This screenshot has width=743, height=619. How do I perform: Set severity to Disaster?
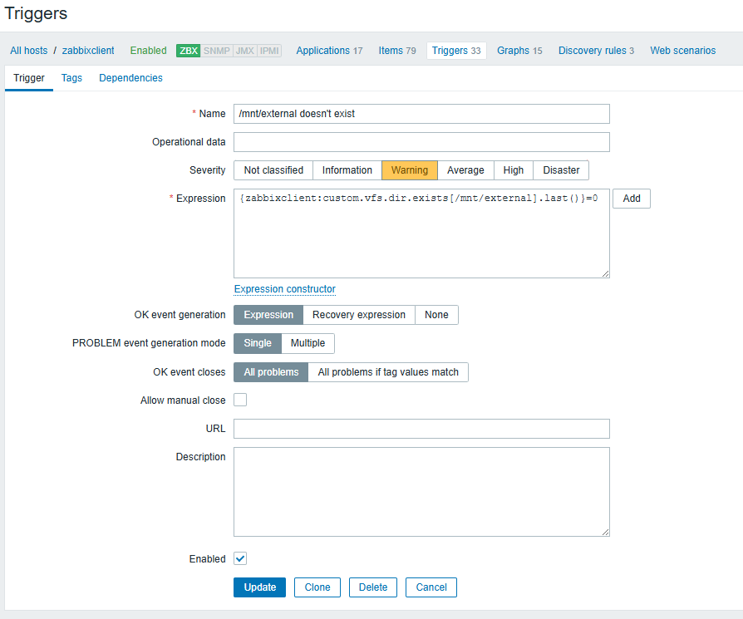(561, 170)
